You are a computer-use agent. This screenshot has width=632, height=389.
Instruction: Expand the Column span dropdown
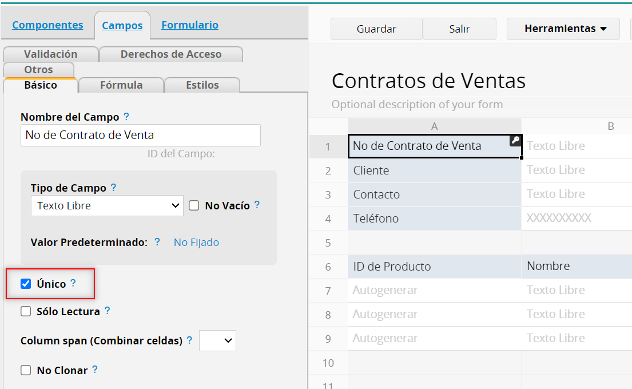[x=217, y=340]
